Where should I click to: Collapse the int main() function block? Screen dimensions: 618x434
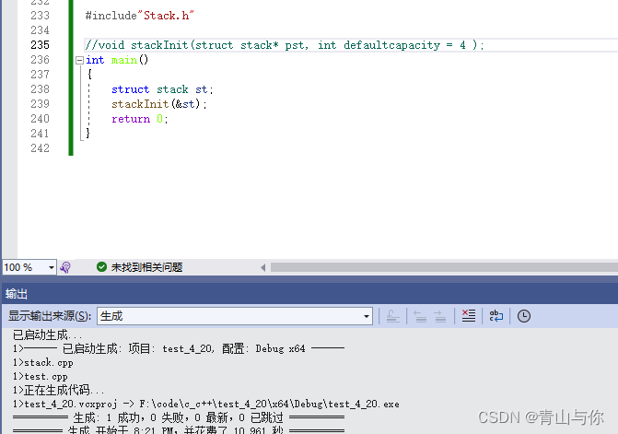(79, 60)
